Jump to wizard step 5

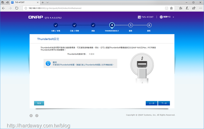[130, 25]
